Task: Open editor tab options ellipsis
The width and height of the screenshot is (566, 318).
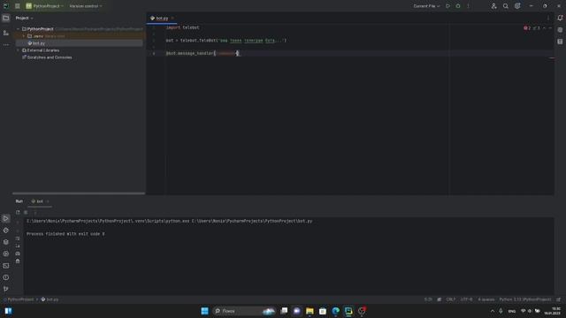Action: (x=548, y=18)
